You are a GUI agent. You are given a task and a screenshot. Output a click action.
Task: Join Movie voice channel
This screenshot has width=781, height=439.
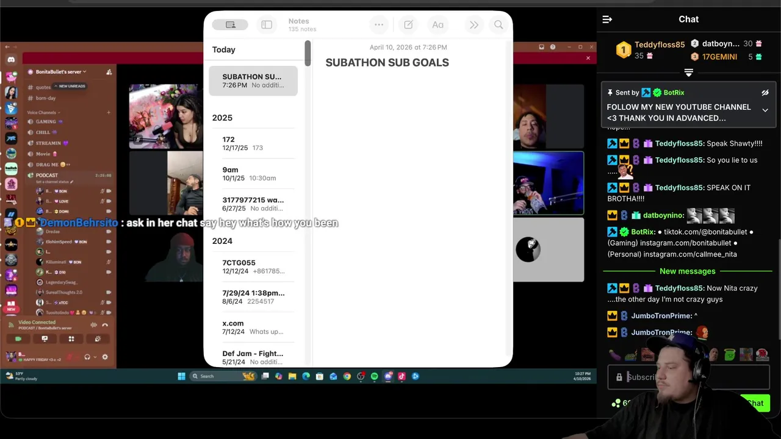tap(43, 154)
